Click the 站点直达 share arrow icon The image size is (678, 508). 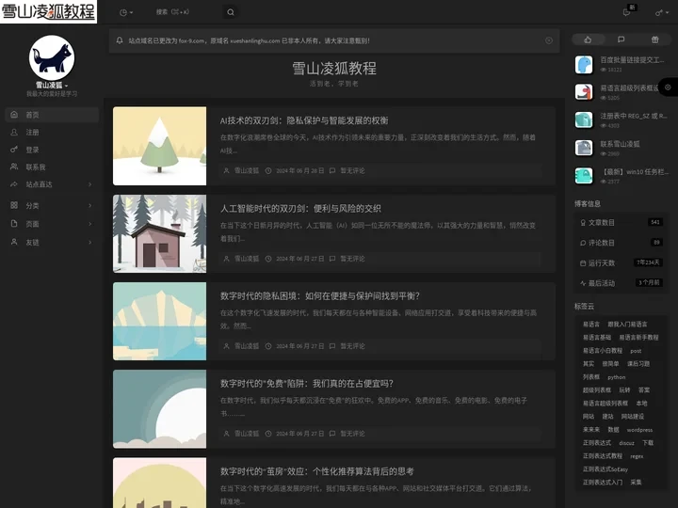(14, 184)
